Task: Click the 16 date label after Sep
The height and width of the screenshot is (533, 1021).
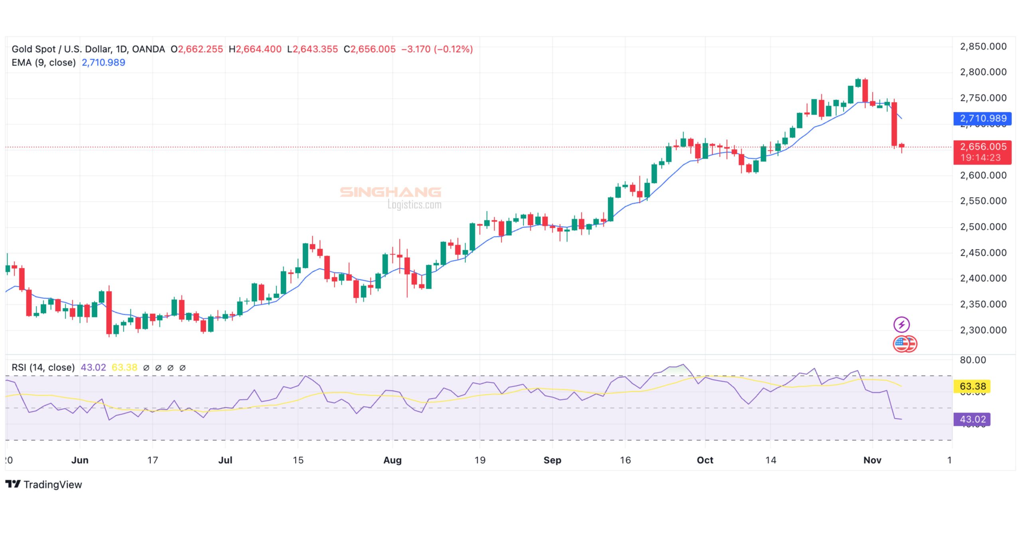Action: pyautogui.click(x=625, y=460)
